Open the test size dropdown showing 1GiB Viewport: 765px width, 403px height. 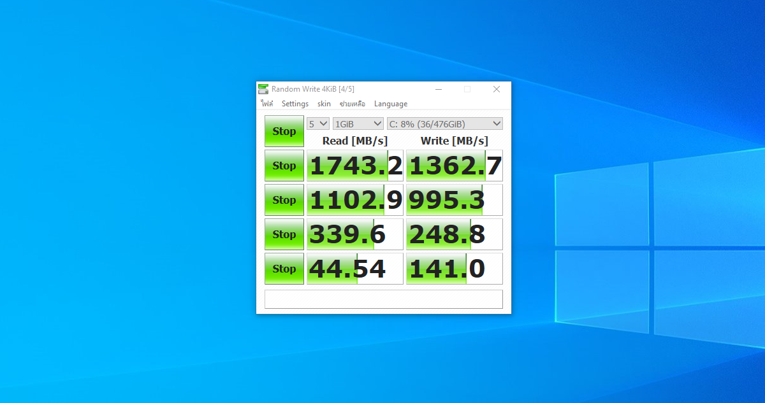tap(358, 124)
